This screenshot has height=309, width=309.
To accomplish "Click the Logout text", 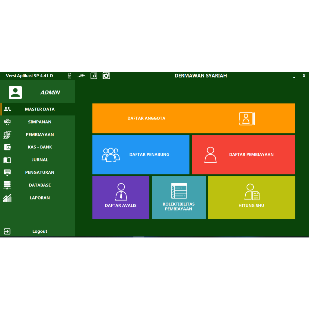I will coord(40,231).
